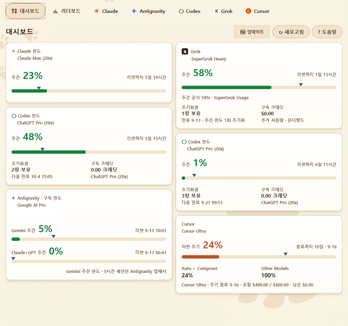
Task: Click '1장 보유' on Grok card
Action: click(x=191, y=113)
